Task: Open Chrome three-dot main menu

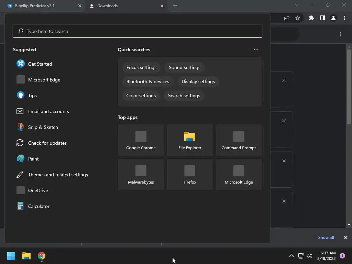Action: [344, 18]
